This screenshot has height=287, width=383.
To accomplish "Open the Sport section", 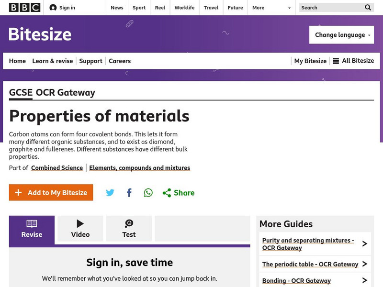I will pyautogui.click(x=139, y=8).
